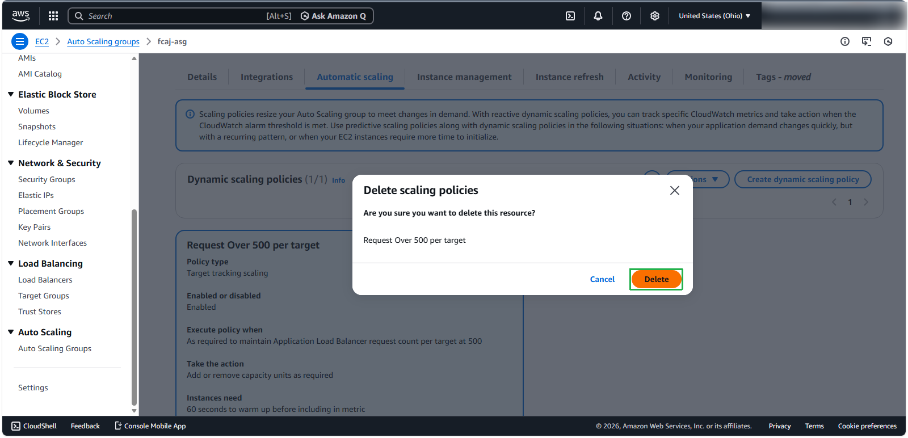Open Placement Groups in the sidebar
This screenshot has width=908, height=438.
point(51,211)
